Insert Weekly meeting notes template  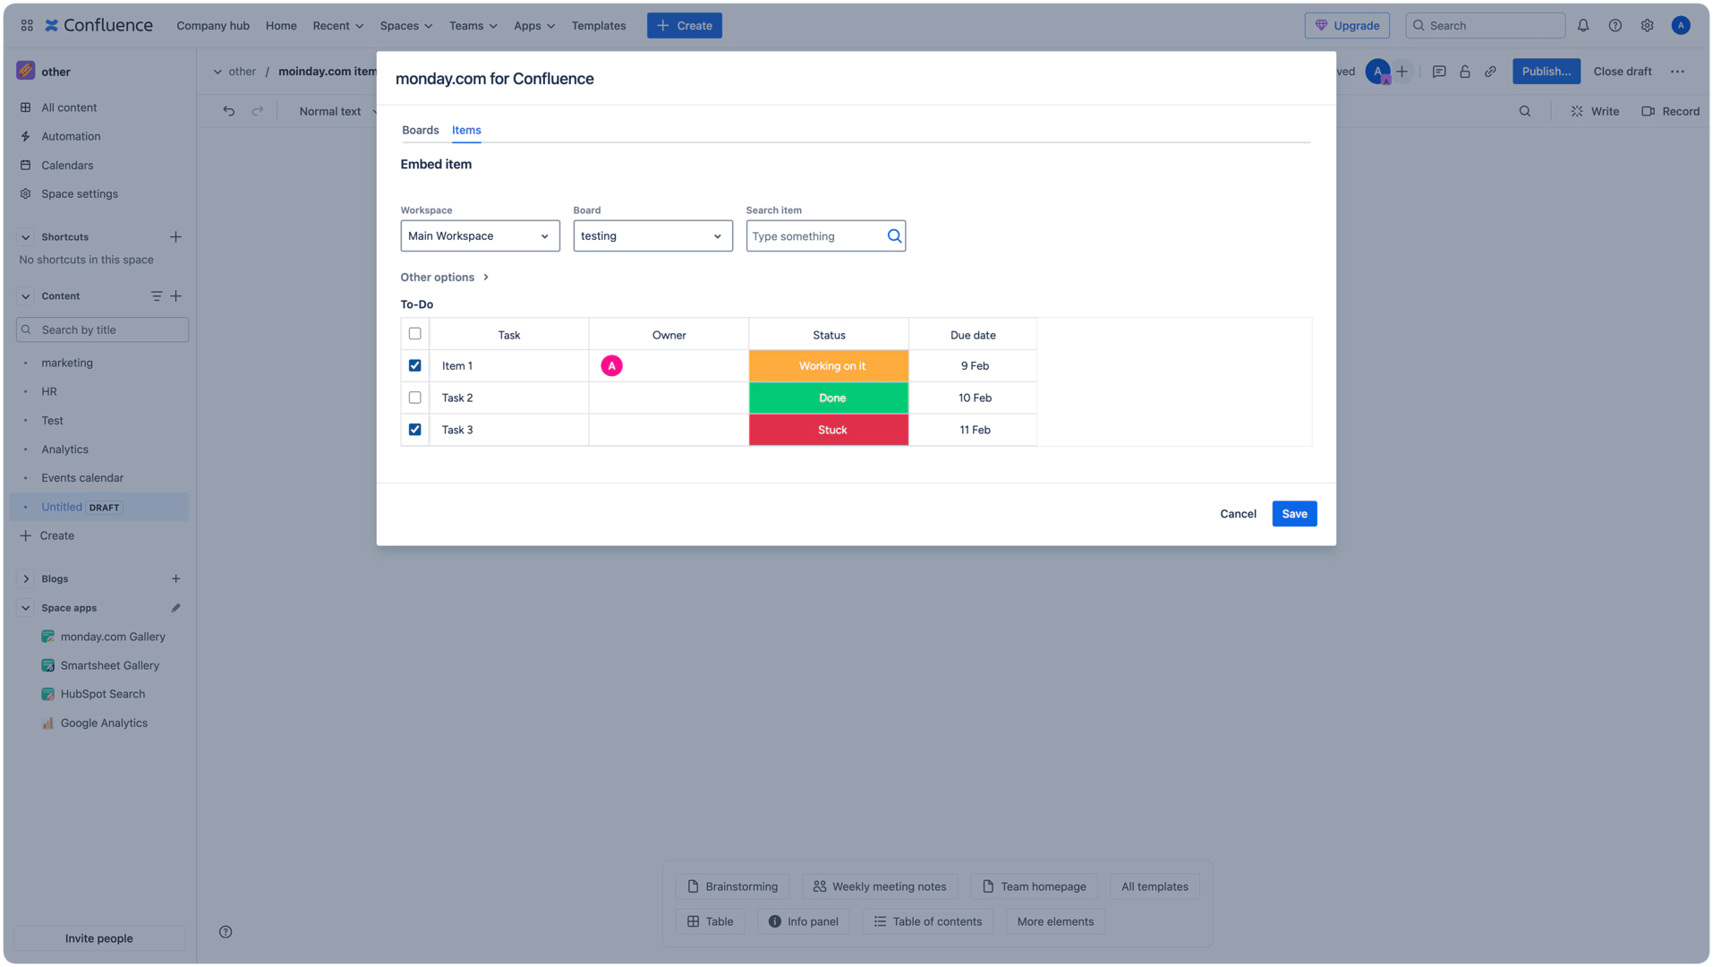880,886
